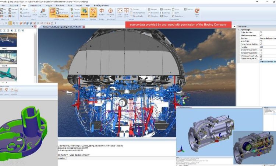Enable the Auto flight checkbox
This screenshot has height=166, width=276.
(x=261, y=41)
